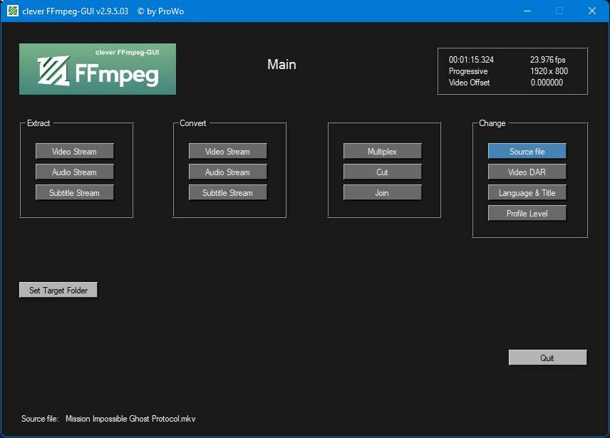Click the FFmpeg logo banner
Screen dimensions: 610x438
(98, 69)
